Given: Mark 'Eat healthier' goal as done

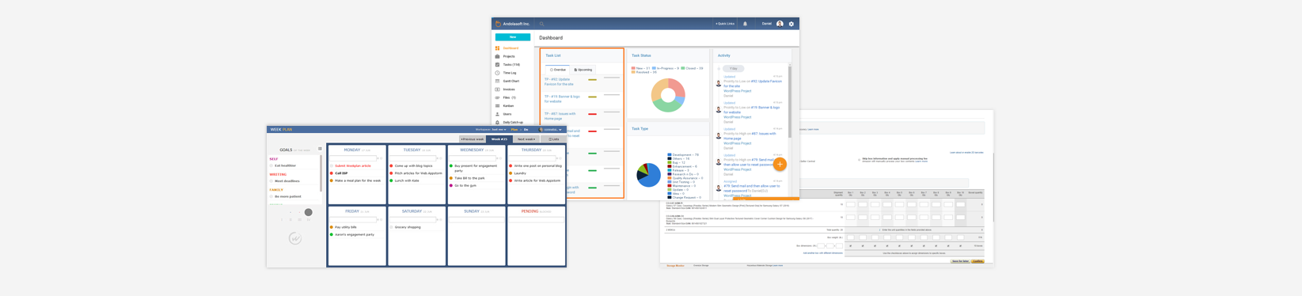Looking at the screenshot, I should tap(271, 166).
